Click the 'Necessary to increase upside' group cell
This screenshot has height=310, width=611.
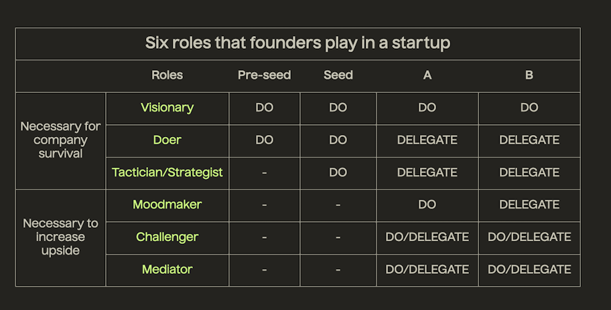tap(60, 238)
